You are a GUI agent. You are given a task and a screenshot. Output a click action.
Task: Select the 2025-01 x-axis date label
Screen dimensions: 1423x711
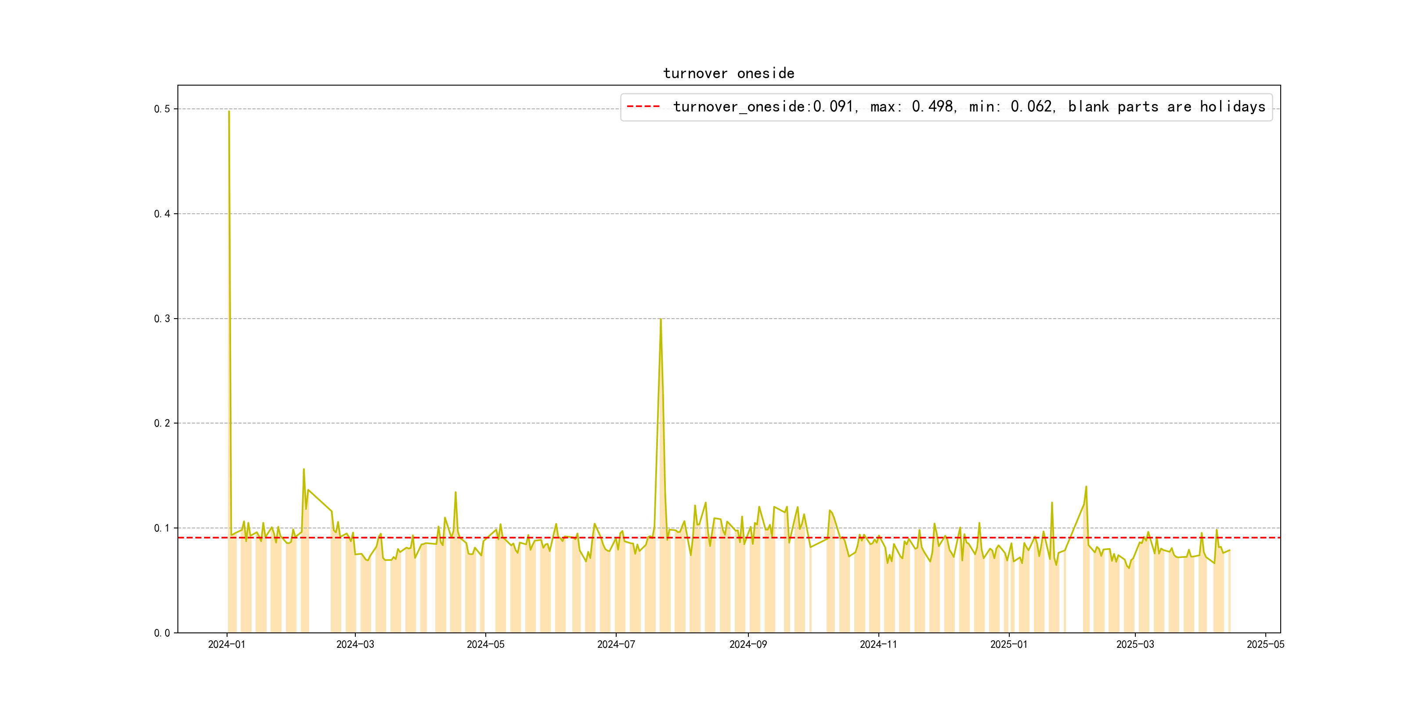click(1009, 645)
